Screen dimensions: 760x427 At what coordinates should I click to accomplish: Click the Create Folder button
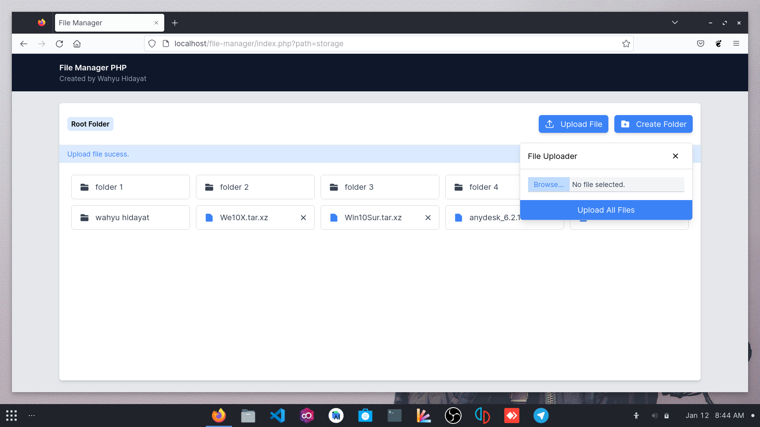click(653, 124)
